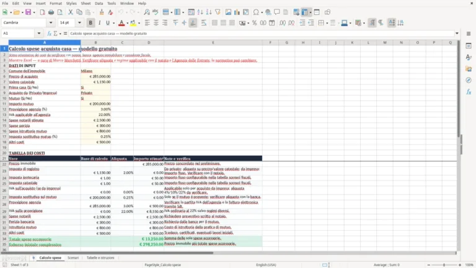This screenshot has width=476, height=268.
Task: Click the Help menu
Action: pos(142,3)
